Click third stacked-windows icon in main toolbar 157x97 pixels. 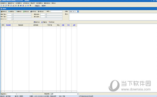(x=6, y=5)
